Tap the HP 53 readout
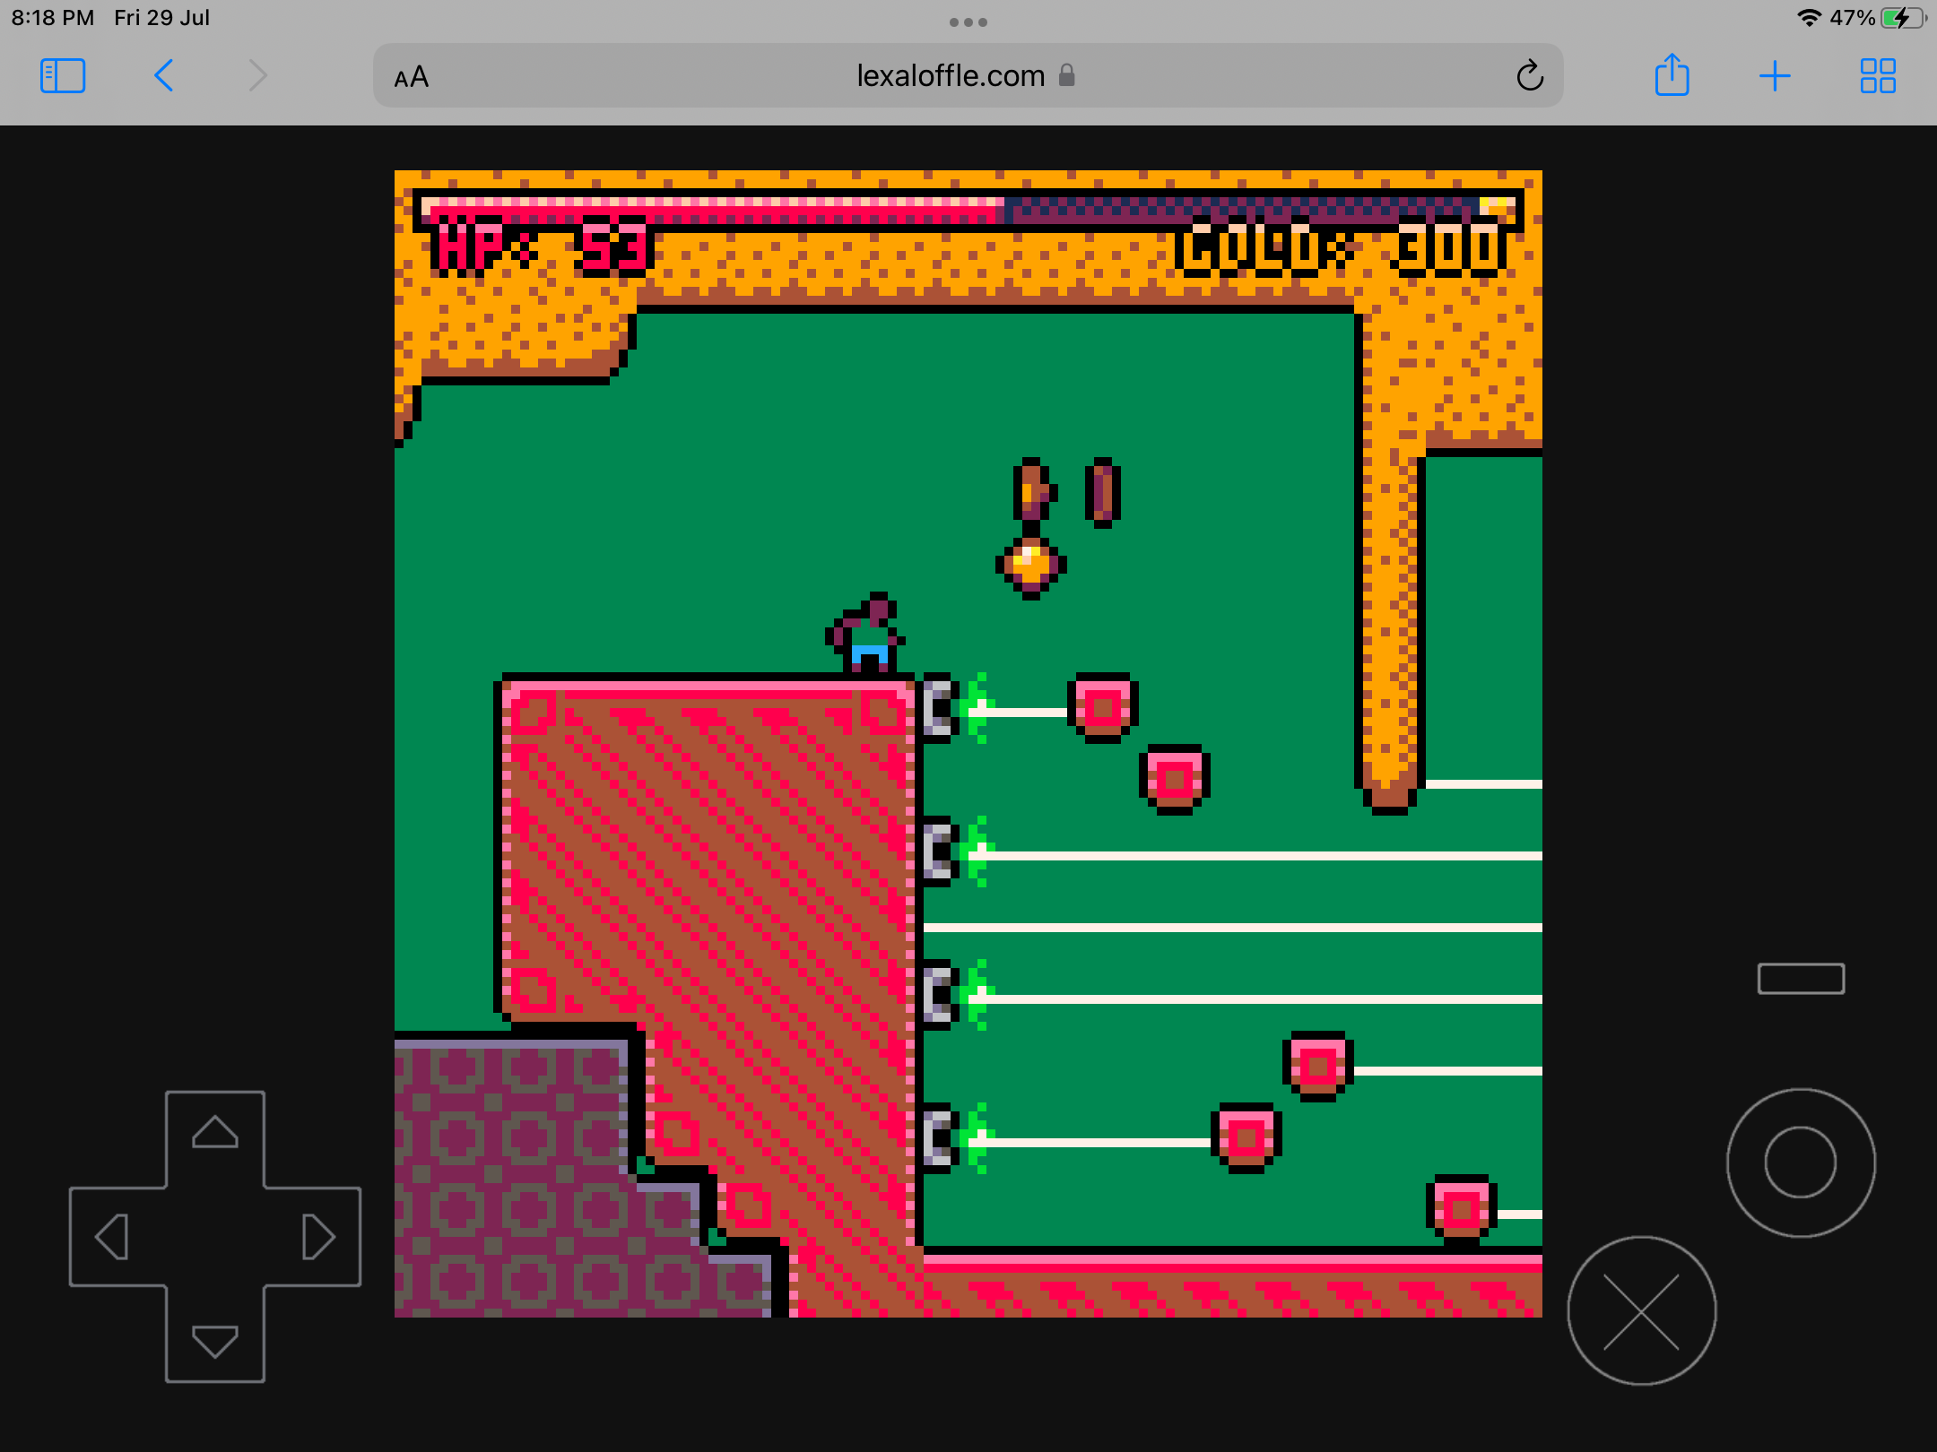This screenshot has height=1452, width=1937. [x=542, y=248]
